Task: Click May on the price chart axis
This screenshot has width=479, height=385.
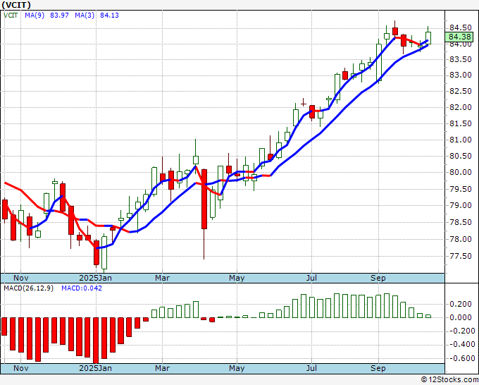Action: pos(237,278)
